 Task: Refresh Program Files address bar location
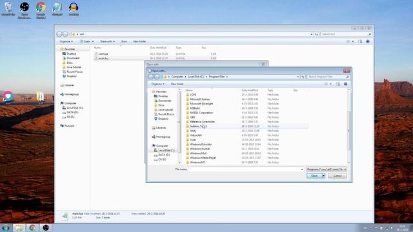[x=303, y=77]
